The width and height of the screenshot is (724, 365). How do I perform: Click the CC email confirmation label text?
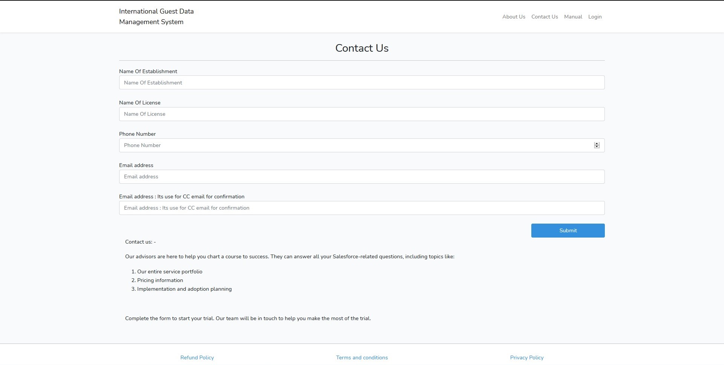[181, 196]
